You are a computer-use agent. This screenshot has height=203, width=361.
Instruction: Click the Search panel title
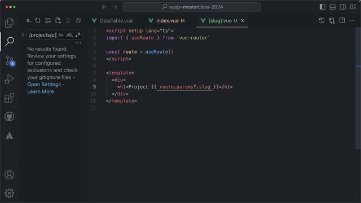click(x=29, y=21)
